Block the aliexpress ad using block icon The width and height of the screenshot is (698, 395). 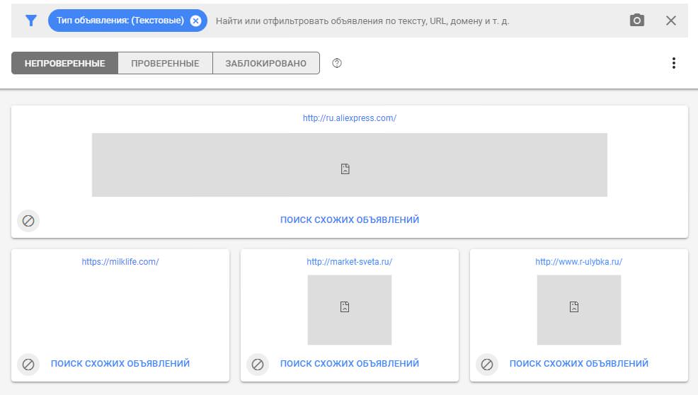(28, 220)
